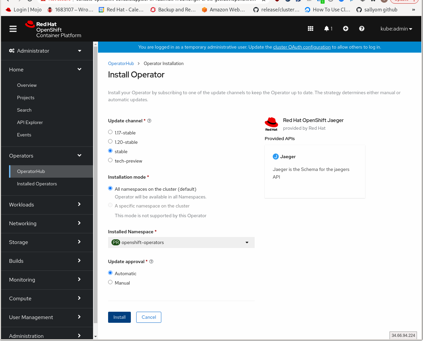Expand the Networking navigation section
423x362 pixels.
47,223
